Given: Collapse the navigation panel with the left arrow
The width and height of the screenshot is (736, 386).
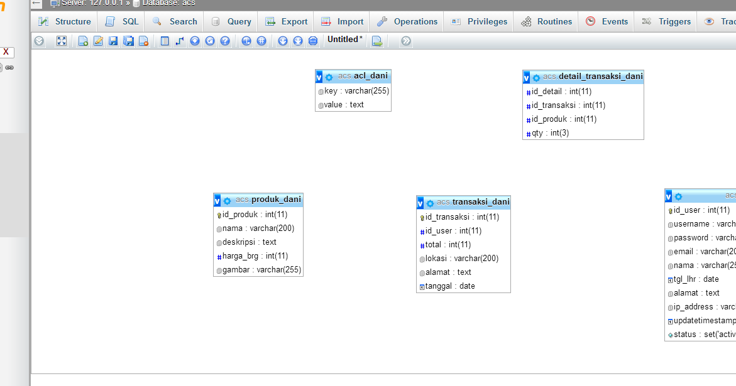Looking at the screenshot, I should tap(36, 4).
